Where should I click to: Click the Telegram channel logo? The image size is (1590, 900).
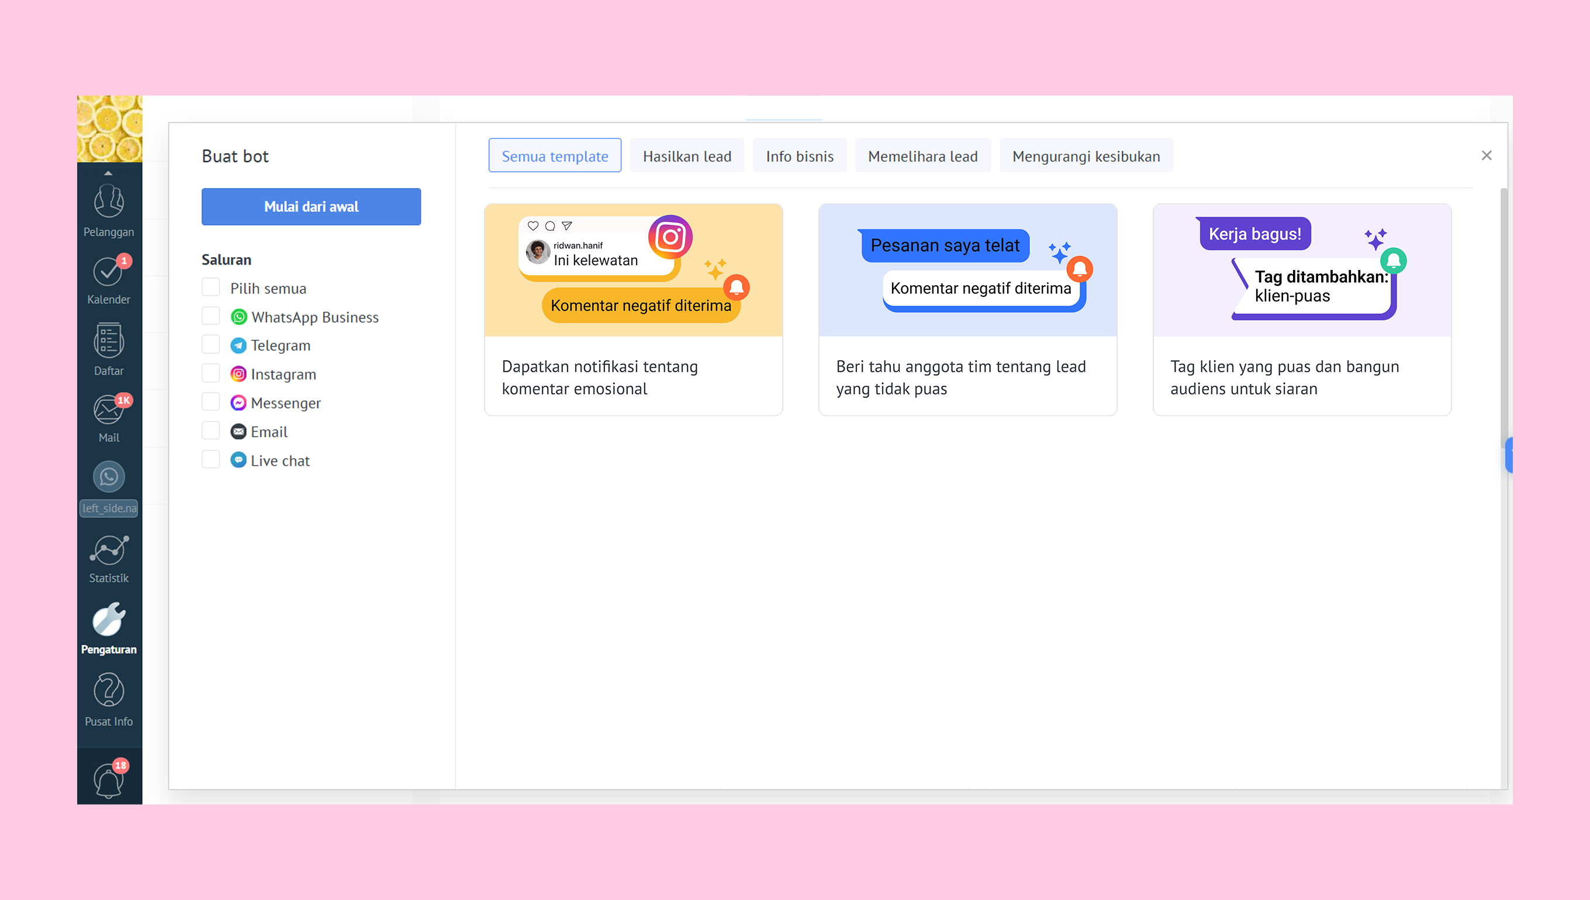238,345
